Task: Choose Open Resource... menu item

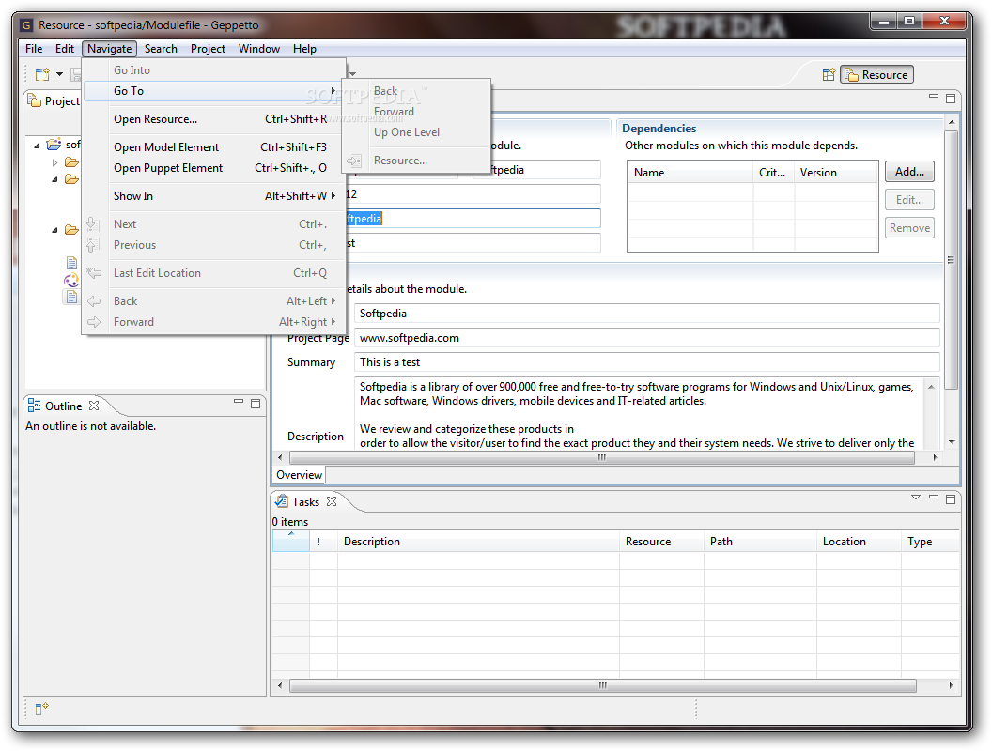Action: click(214, 119)
